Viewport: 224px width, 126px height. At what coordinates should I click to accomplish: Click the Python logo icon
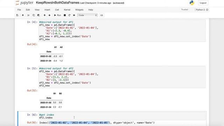pyautogui.click(x=192, y=3)
